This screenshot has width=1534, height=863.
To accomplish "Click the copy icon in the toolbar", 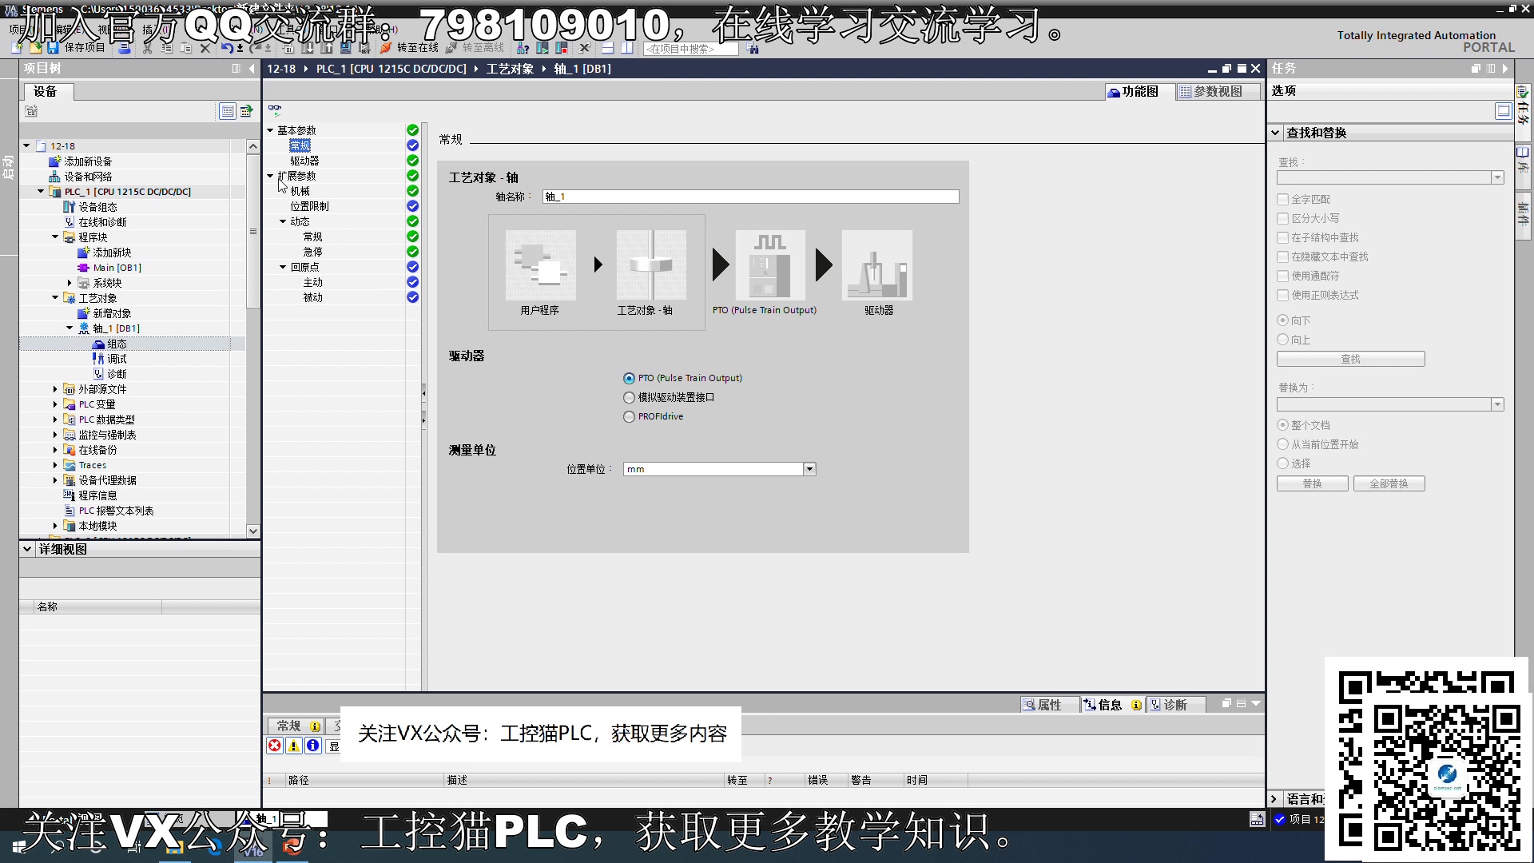I will (167, 48).
